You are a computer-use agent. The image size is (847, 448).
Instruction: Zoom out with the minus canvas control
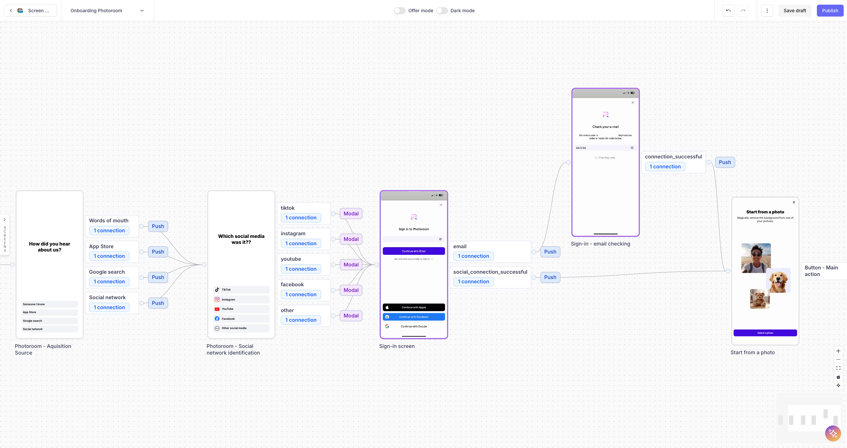point(838,360)
